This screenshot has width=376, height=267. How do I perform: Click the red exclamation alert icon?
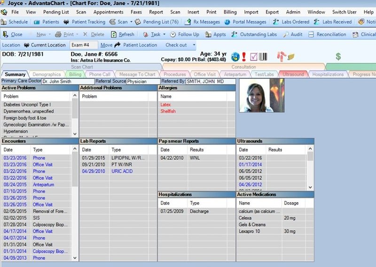[x=244, y=56]
